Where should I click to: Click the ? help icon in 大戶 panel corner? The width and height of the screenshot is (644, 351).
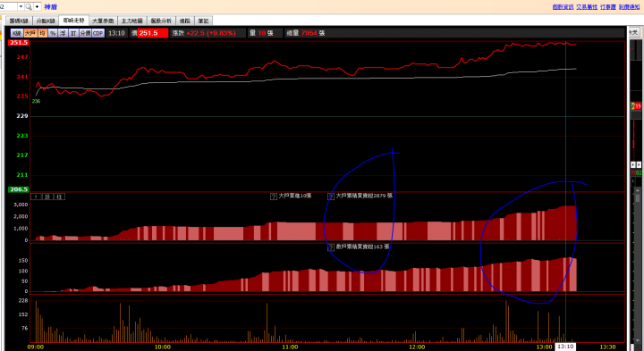[36, 196]
